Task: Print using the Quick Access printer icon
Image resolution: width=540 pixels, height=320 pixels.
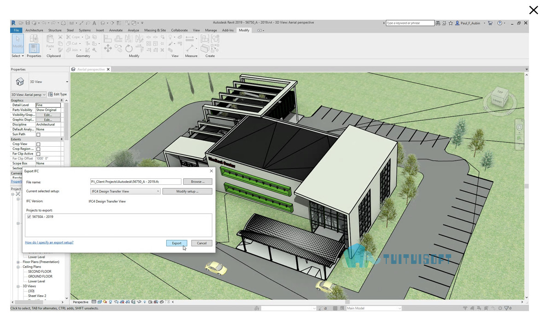Action: 63,23
